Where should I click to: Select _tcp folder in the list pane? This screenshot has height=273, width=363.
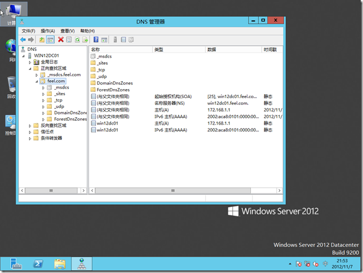(101, 70)
